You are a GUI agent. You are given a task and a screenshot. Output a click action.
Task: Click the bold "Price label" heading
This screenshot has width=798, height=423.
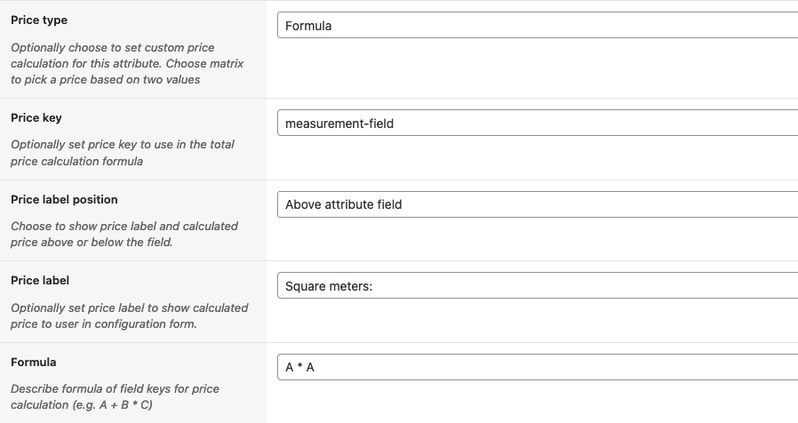coord(40,280)
